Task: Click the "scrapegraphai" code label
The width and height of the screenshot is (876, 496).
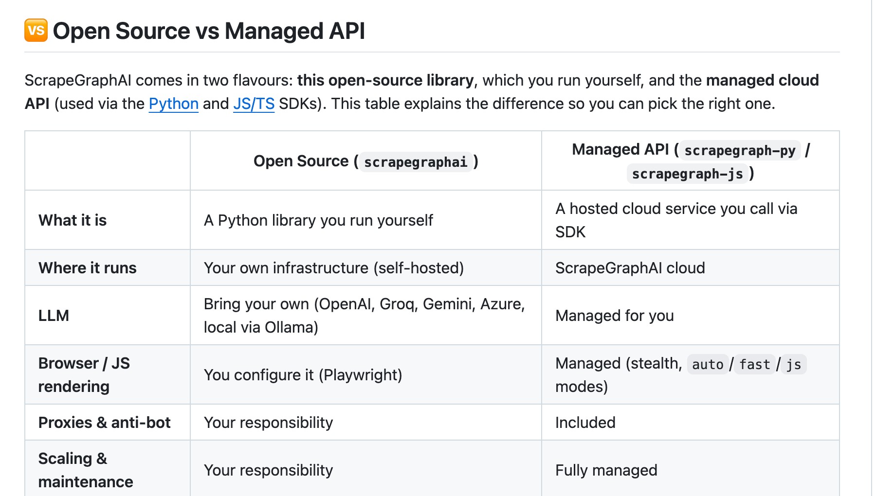Action: pos(416,162)
